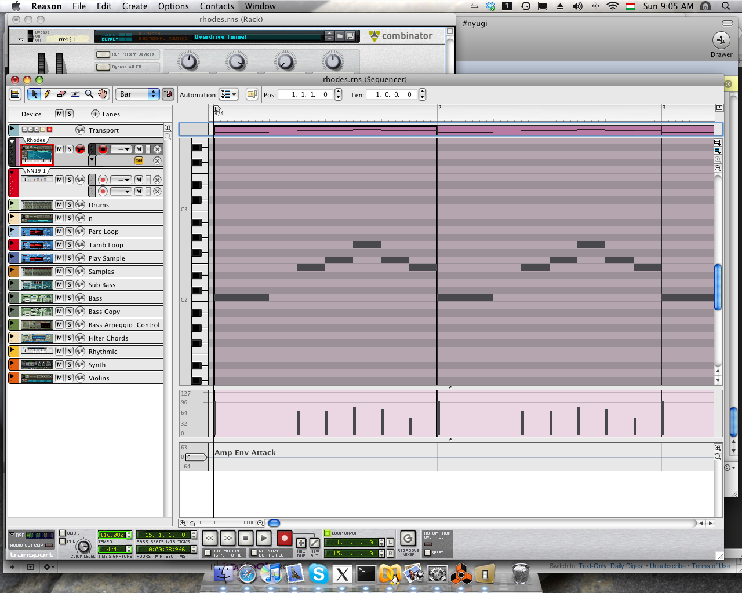Click the Play transport button
This screenshot has width=742, height=593.
(264, 538)
